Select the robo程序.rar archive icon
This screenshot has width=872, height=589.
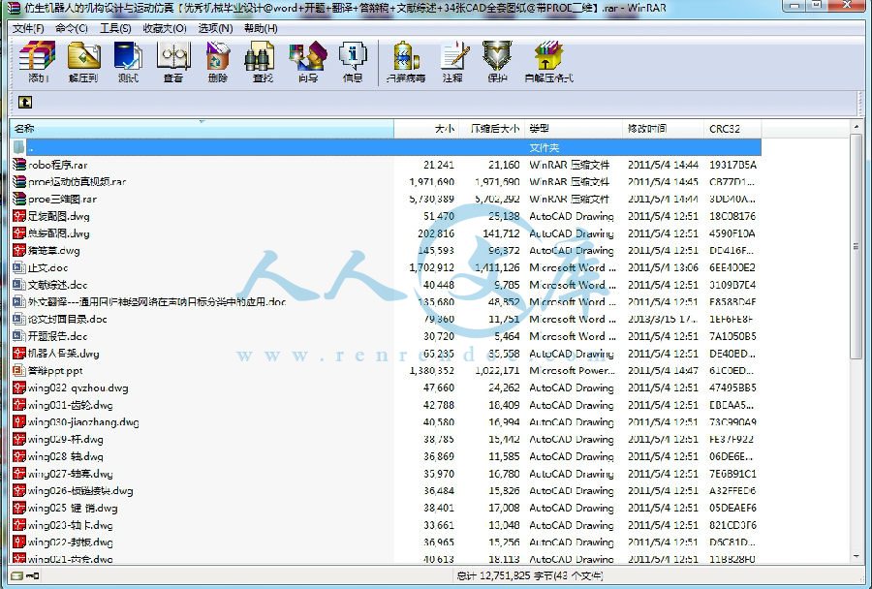(x=19, y=165)
